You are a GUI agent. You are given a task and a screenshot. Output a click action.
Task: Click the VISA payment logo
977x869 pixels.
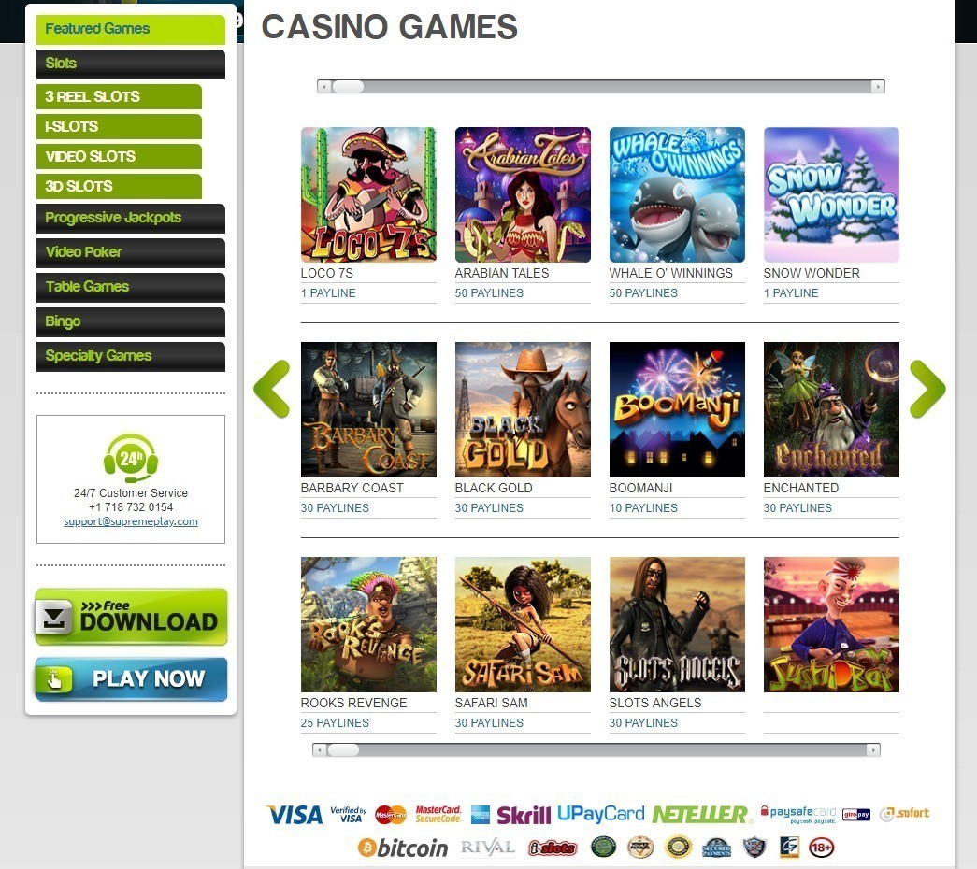(295, 814)
